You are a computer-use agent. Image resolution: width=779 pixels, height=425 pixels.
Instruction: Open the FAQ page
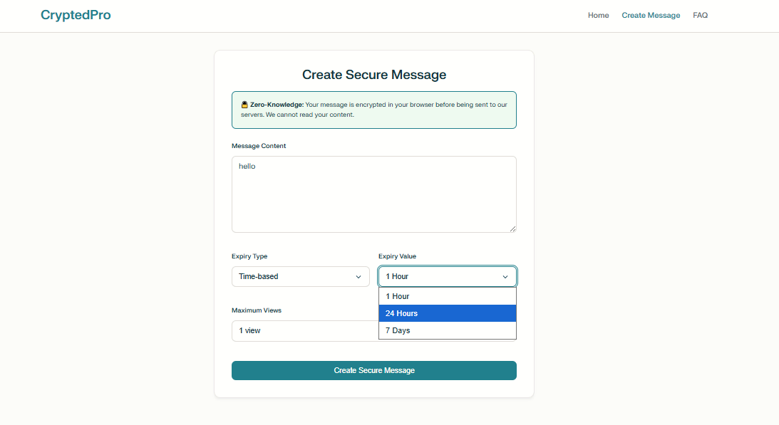(x=700, y=15)
